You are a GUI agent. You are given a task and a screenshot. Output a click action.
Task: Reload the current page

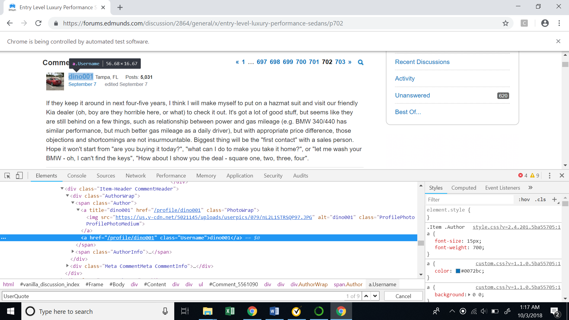click(38, 23)
